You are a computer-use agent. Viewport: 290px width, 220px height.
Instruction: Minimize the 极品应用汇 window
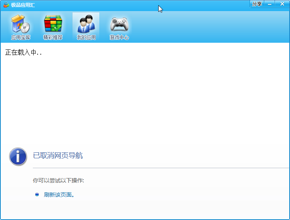coord(270,4)
